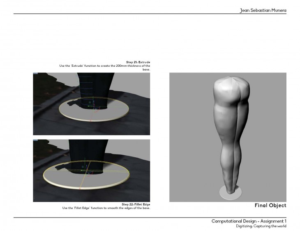
Task: Click 'Computational Design - Assignment 1' footer text
Action: click(x=249, y=221)
